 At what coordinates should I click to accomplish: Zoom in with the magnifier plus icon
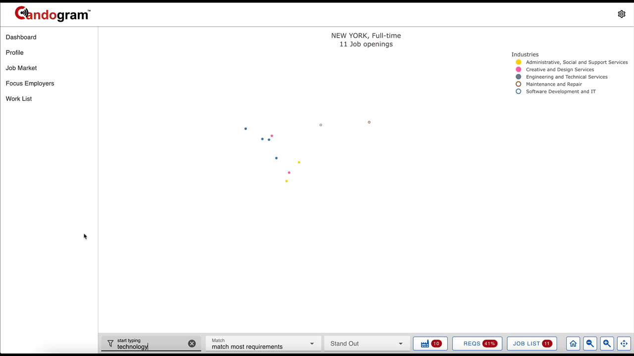(607, 344)
